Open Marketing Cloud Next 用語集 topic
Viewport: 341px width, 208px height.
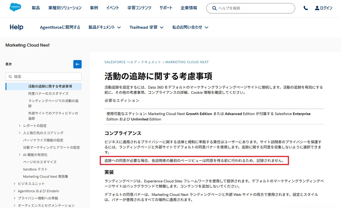(45, 176)
